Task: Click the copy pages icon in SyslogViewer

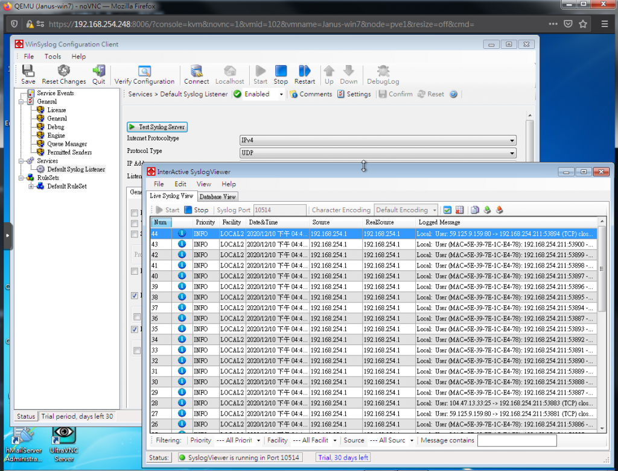Action: click(475, 210)
